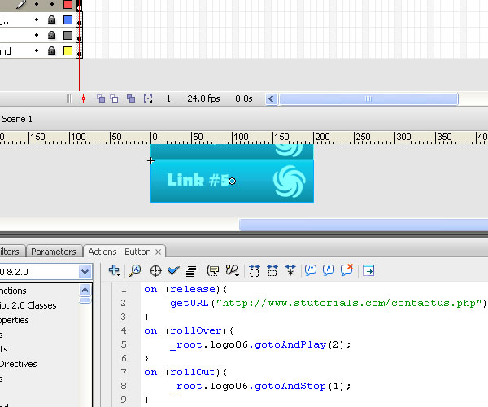This screenshot has width=488, height=407.
Task: Select the Link #5 button on the stage
Action: click(x=232, y=181)
